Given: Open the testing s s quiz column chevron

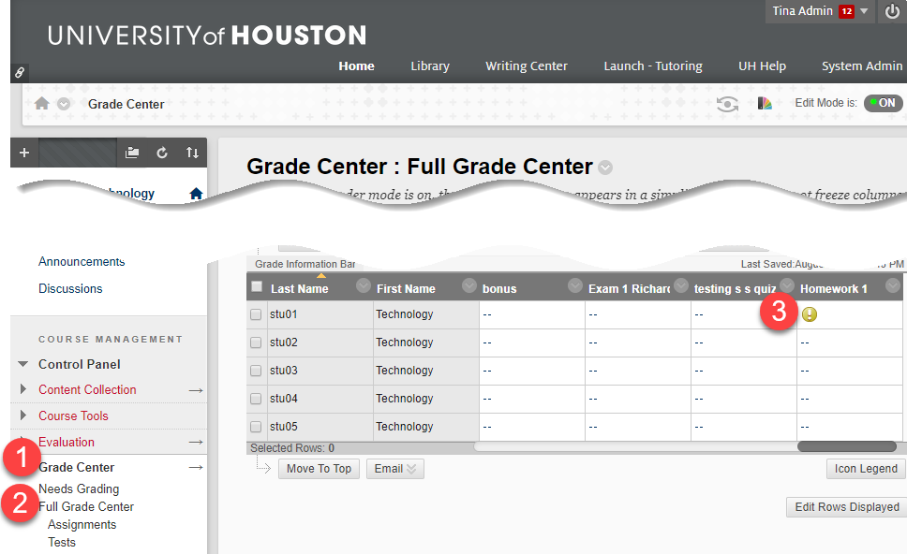Looking at the screenshot, I should point(787,285).
